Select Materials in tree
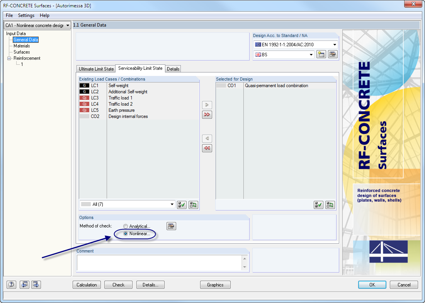 (22, 46)
